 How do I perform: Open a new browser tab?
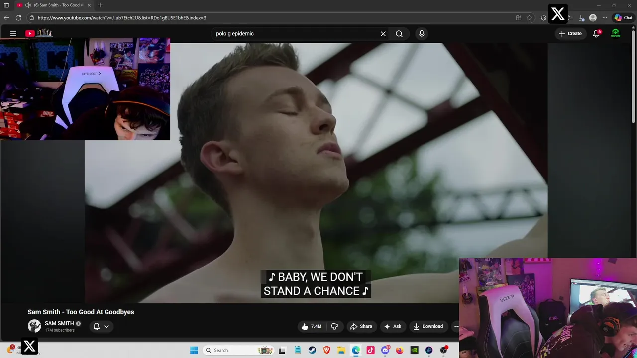coord(100,5)
